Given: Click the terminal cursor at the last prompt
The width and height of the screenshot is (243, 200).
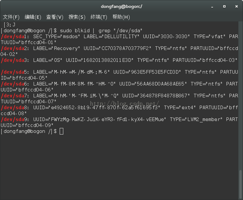Looking at the screenshot, I should (61, 131).
